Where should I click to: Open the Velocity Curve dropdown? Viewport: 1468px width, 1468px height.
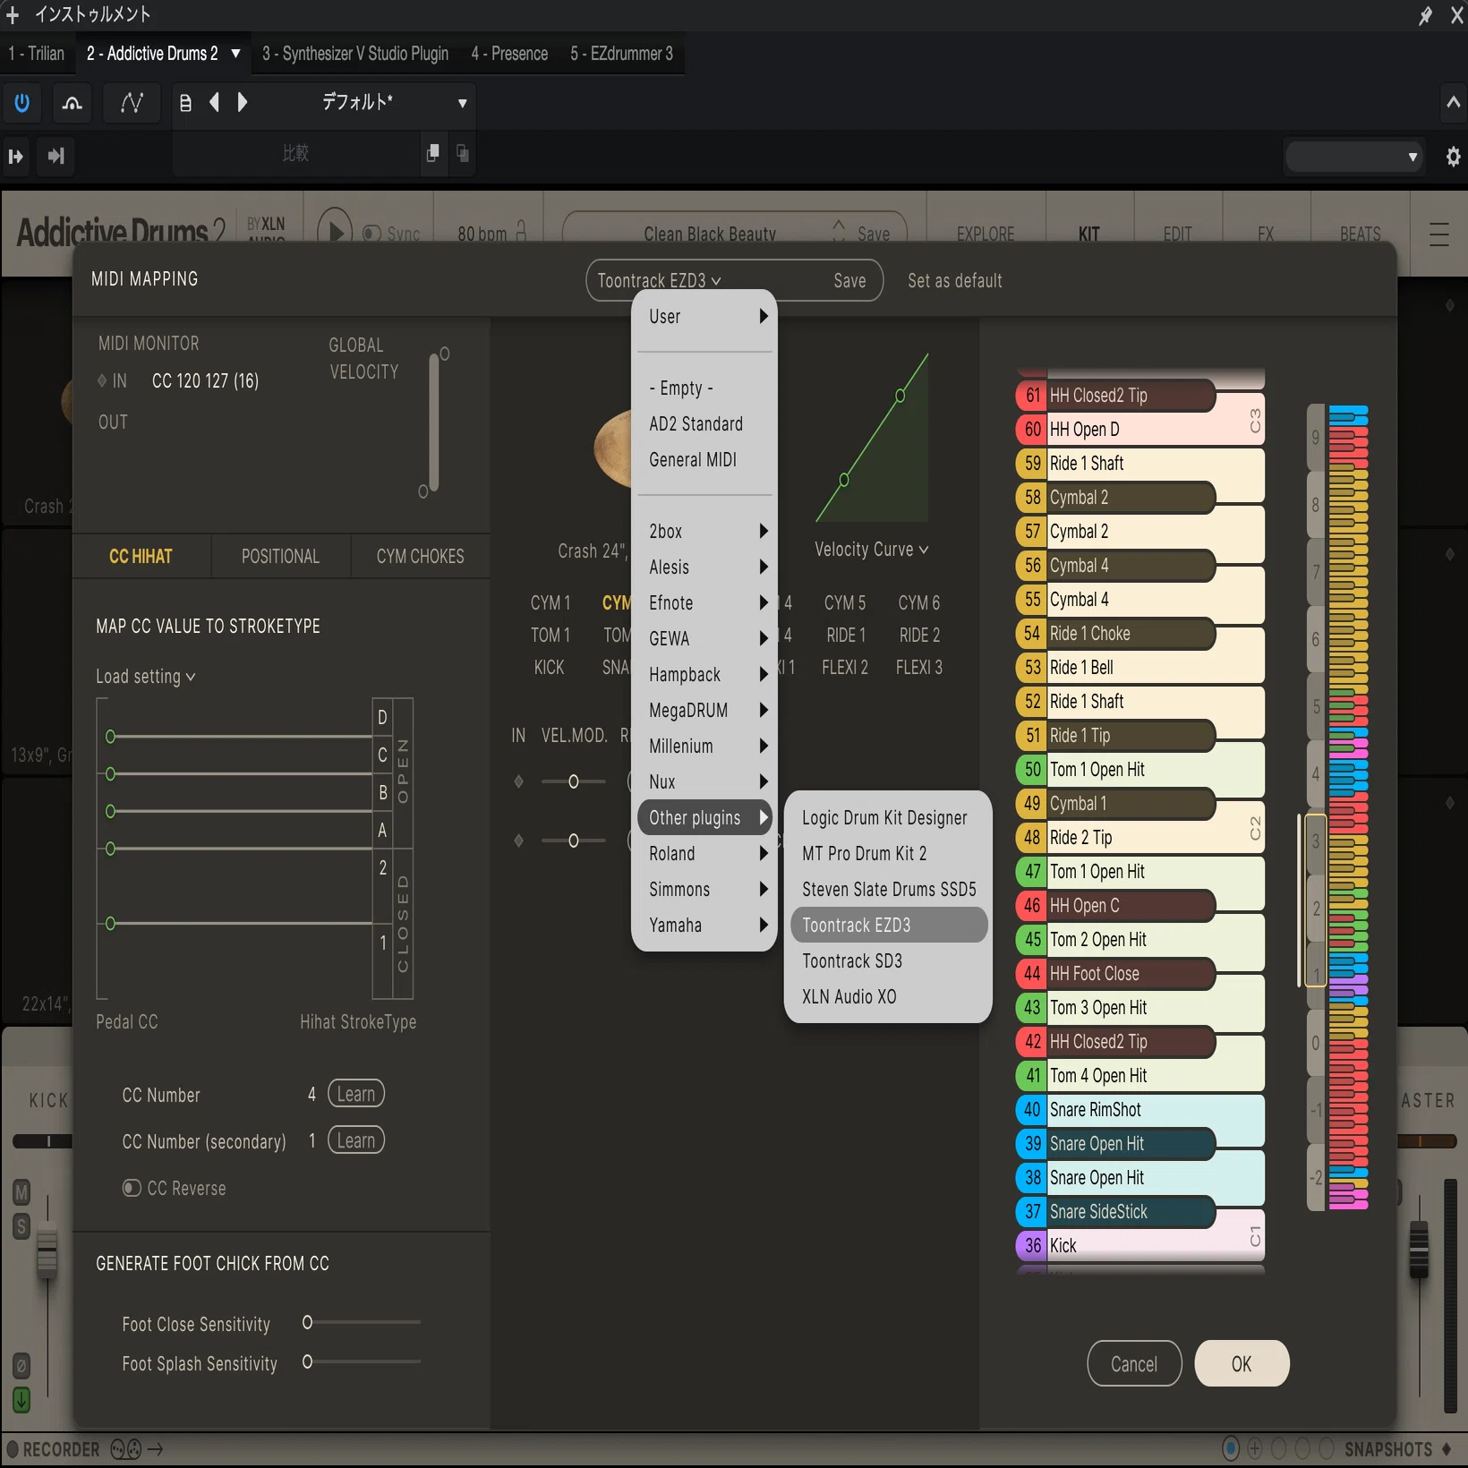coord(871,550)
